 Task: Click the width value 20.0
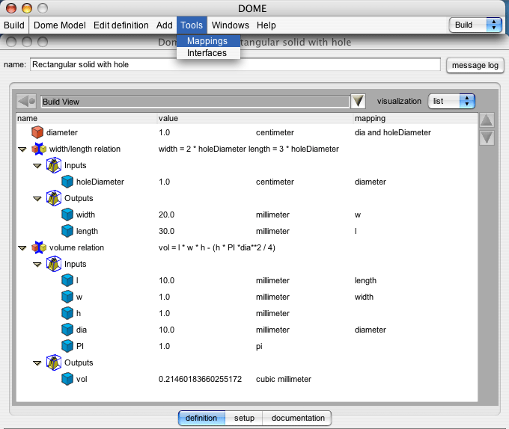tap(166, 214)
